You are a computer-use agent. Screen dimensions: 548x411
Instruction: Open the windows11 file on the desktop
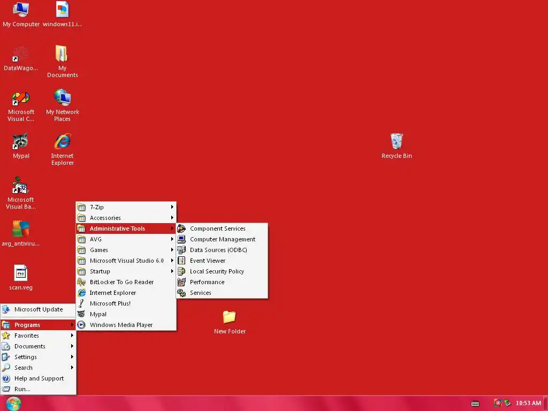pyautogui.click(x=62, y=14)
